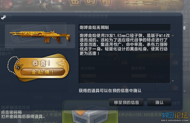Click the 确认 confirm button

(159, 102)
